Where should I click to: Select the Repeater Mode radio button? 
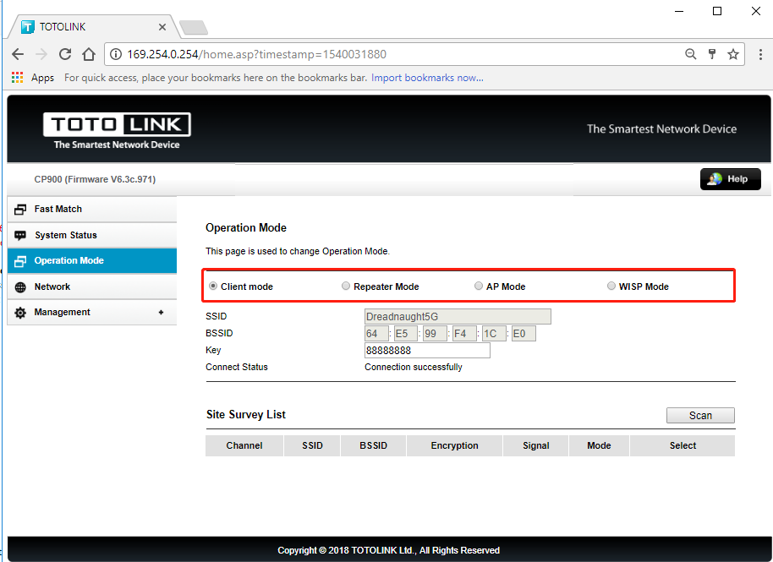346,286
